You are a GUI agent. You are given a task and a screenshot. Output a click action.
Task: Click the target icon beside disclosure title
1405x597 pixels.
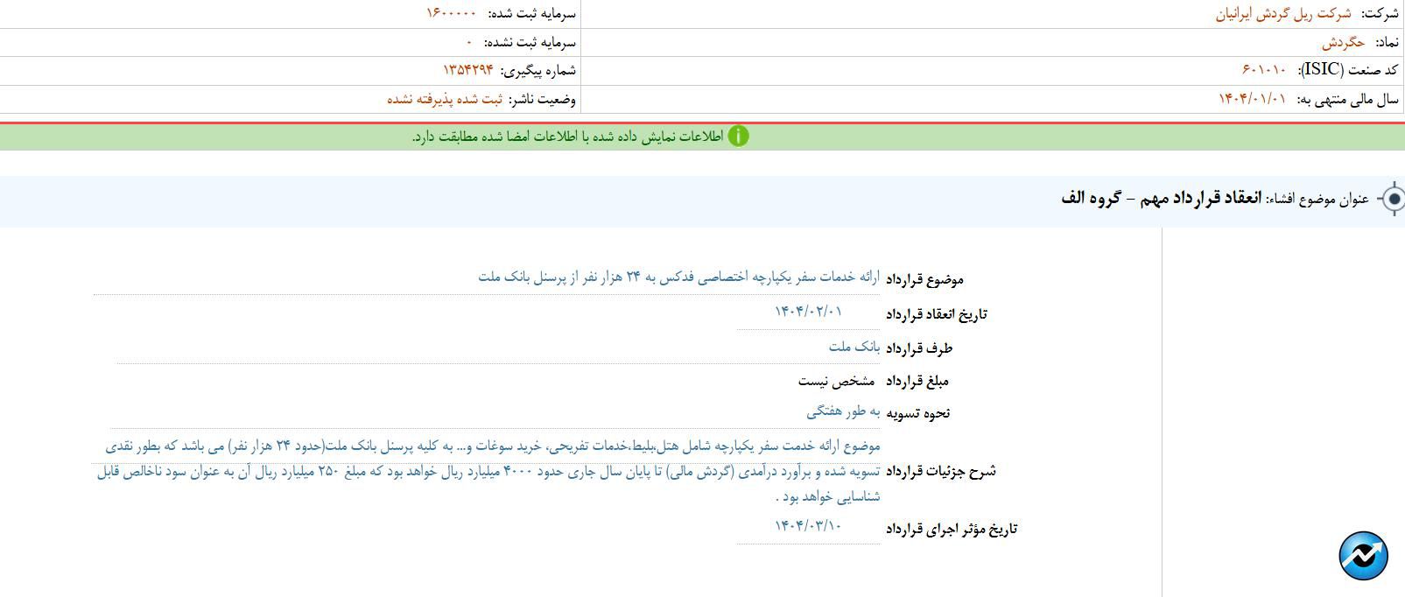click(x=1392, y=200)
